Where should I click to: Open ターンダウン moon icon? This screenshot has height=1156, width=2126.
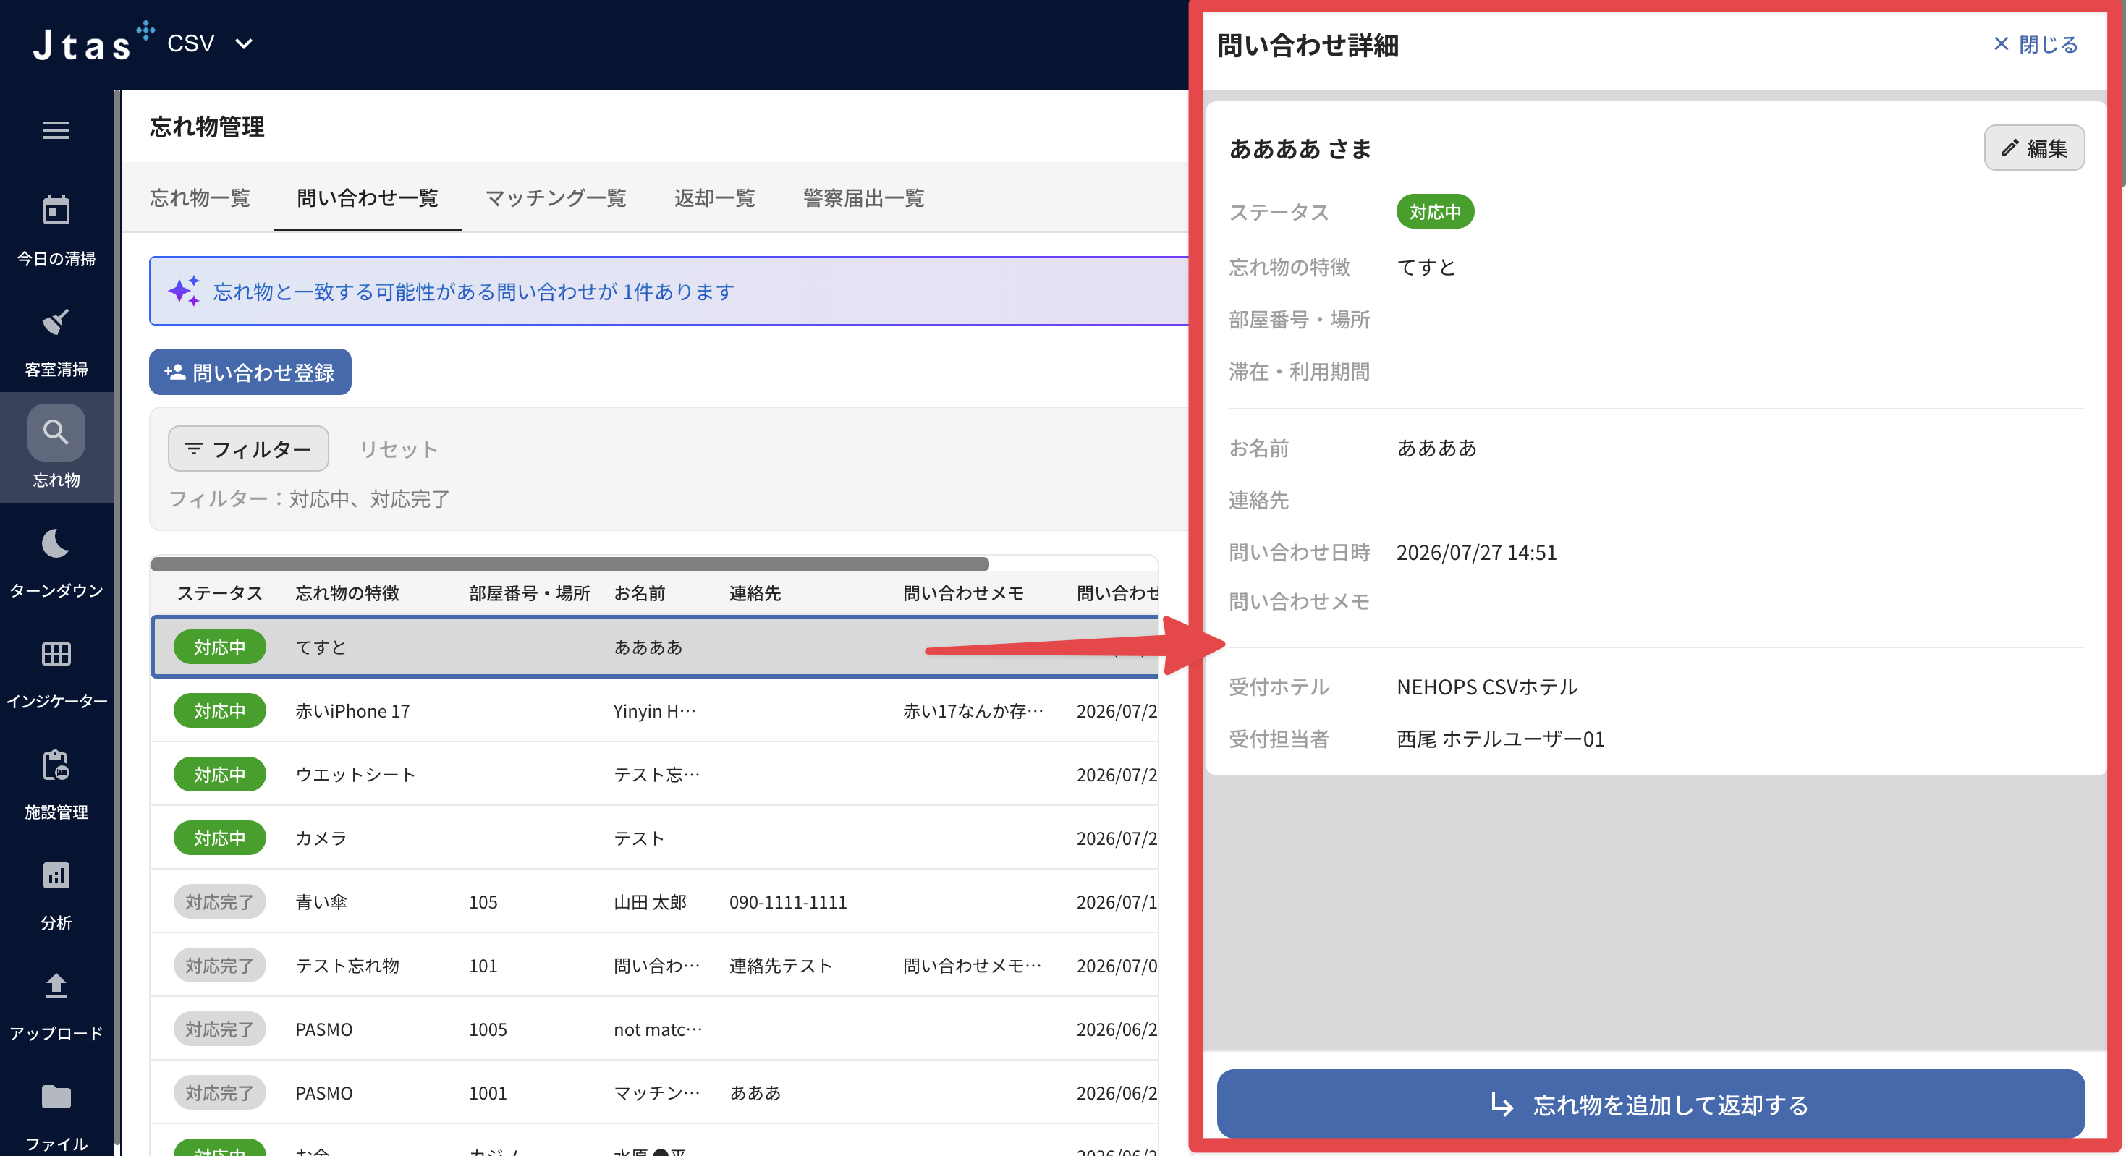click(56, 543)
